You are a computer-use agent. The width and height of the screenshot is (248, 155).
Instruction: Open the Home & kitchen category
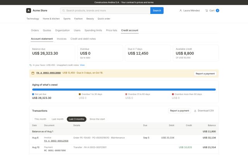point(51,19)
